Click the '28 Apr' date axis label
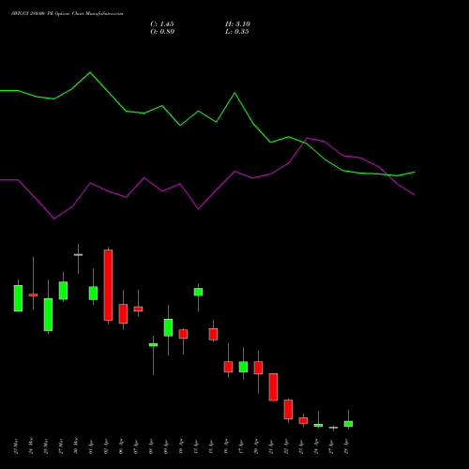 pos(346,446)
